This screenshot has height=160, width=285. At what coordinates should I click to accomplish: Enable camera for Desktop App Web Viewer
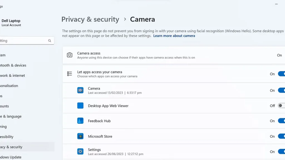282,106
